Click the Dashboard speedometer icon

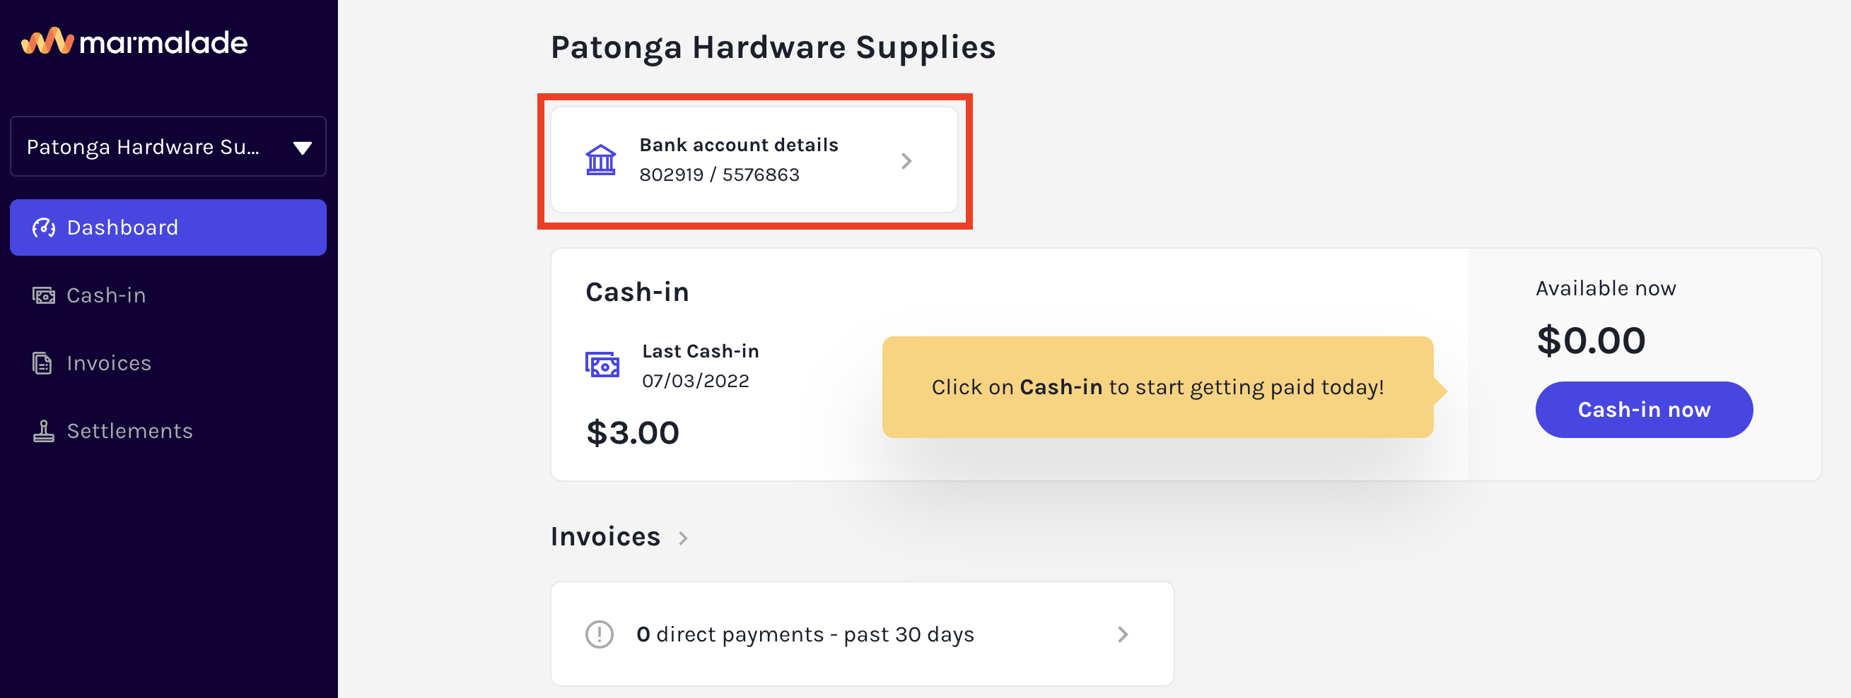(43, 227)
